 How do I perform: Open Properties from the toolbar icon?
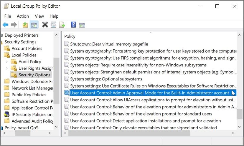point(53,25)
